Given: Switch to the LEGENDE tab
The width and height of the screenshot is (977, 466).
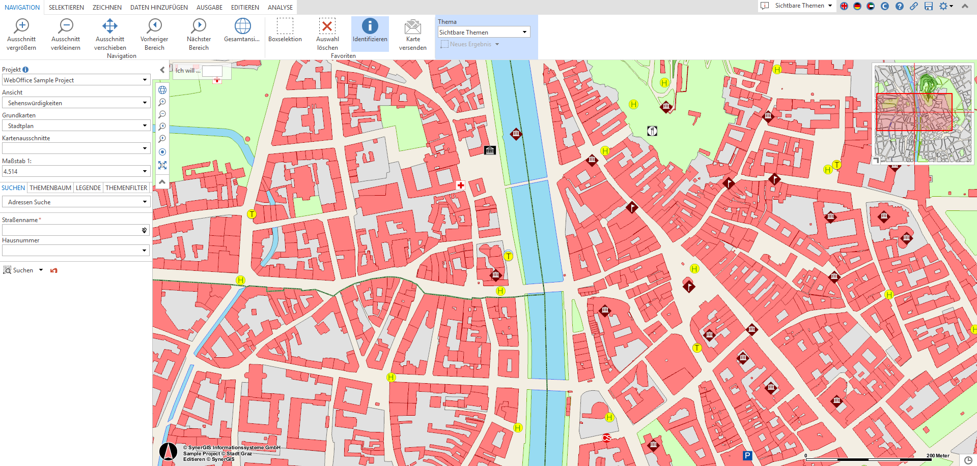Looking at the screenshot, I should tap(88, 188).
